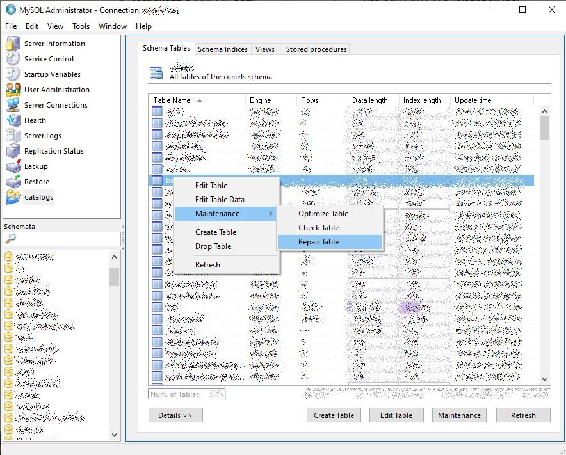Open the View menu
The image size is (566, 455).
click(55, 26)
